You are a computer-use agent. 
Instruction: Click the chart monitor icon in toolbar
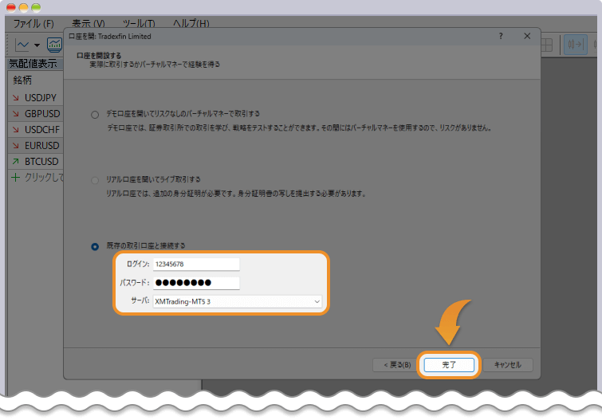(54, 45)
